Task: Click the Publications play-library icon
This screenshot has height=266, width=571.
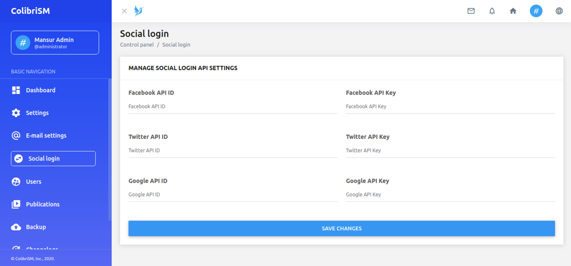Action: [16, 204]
